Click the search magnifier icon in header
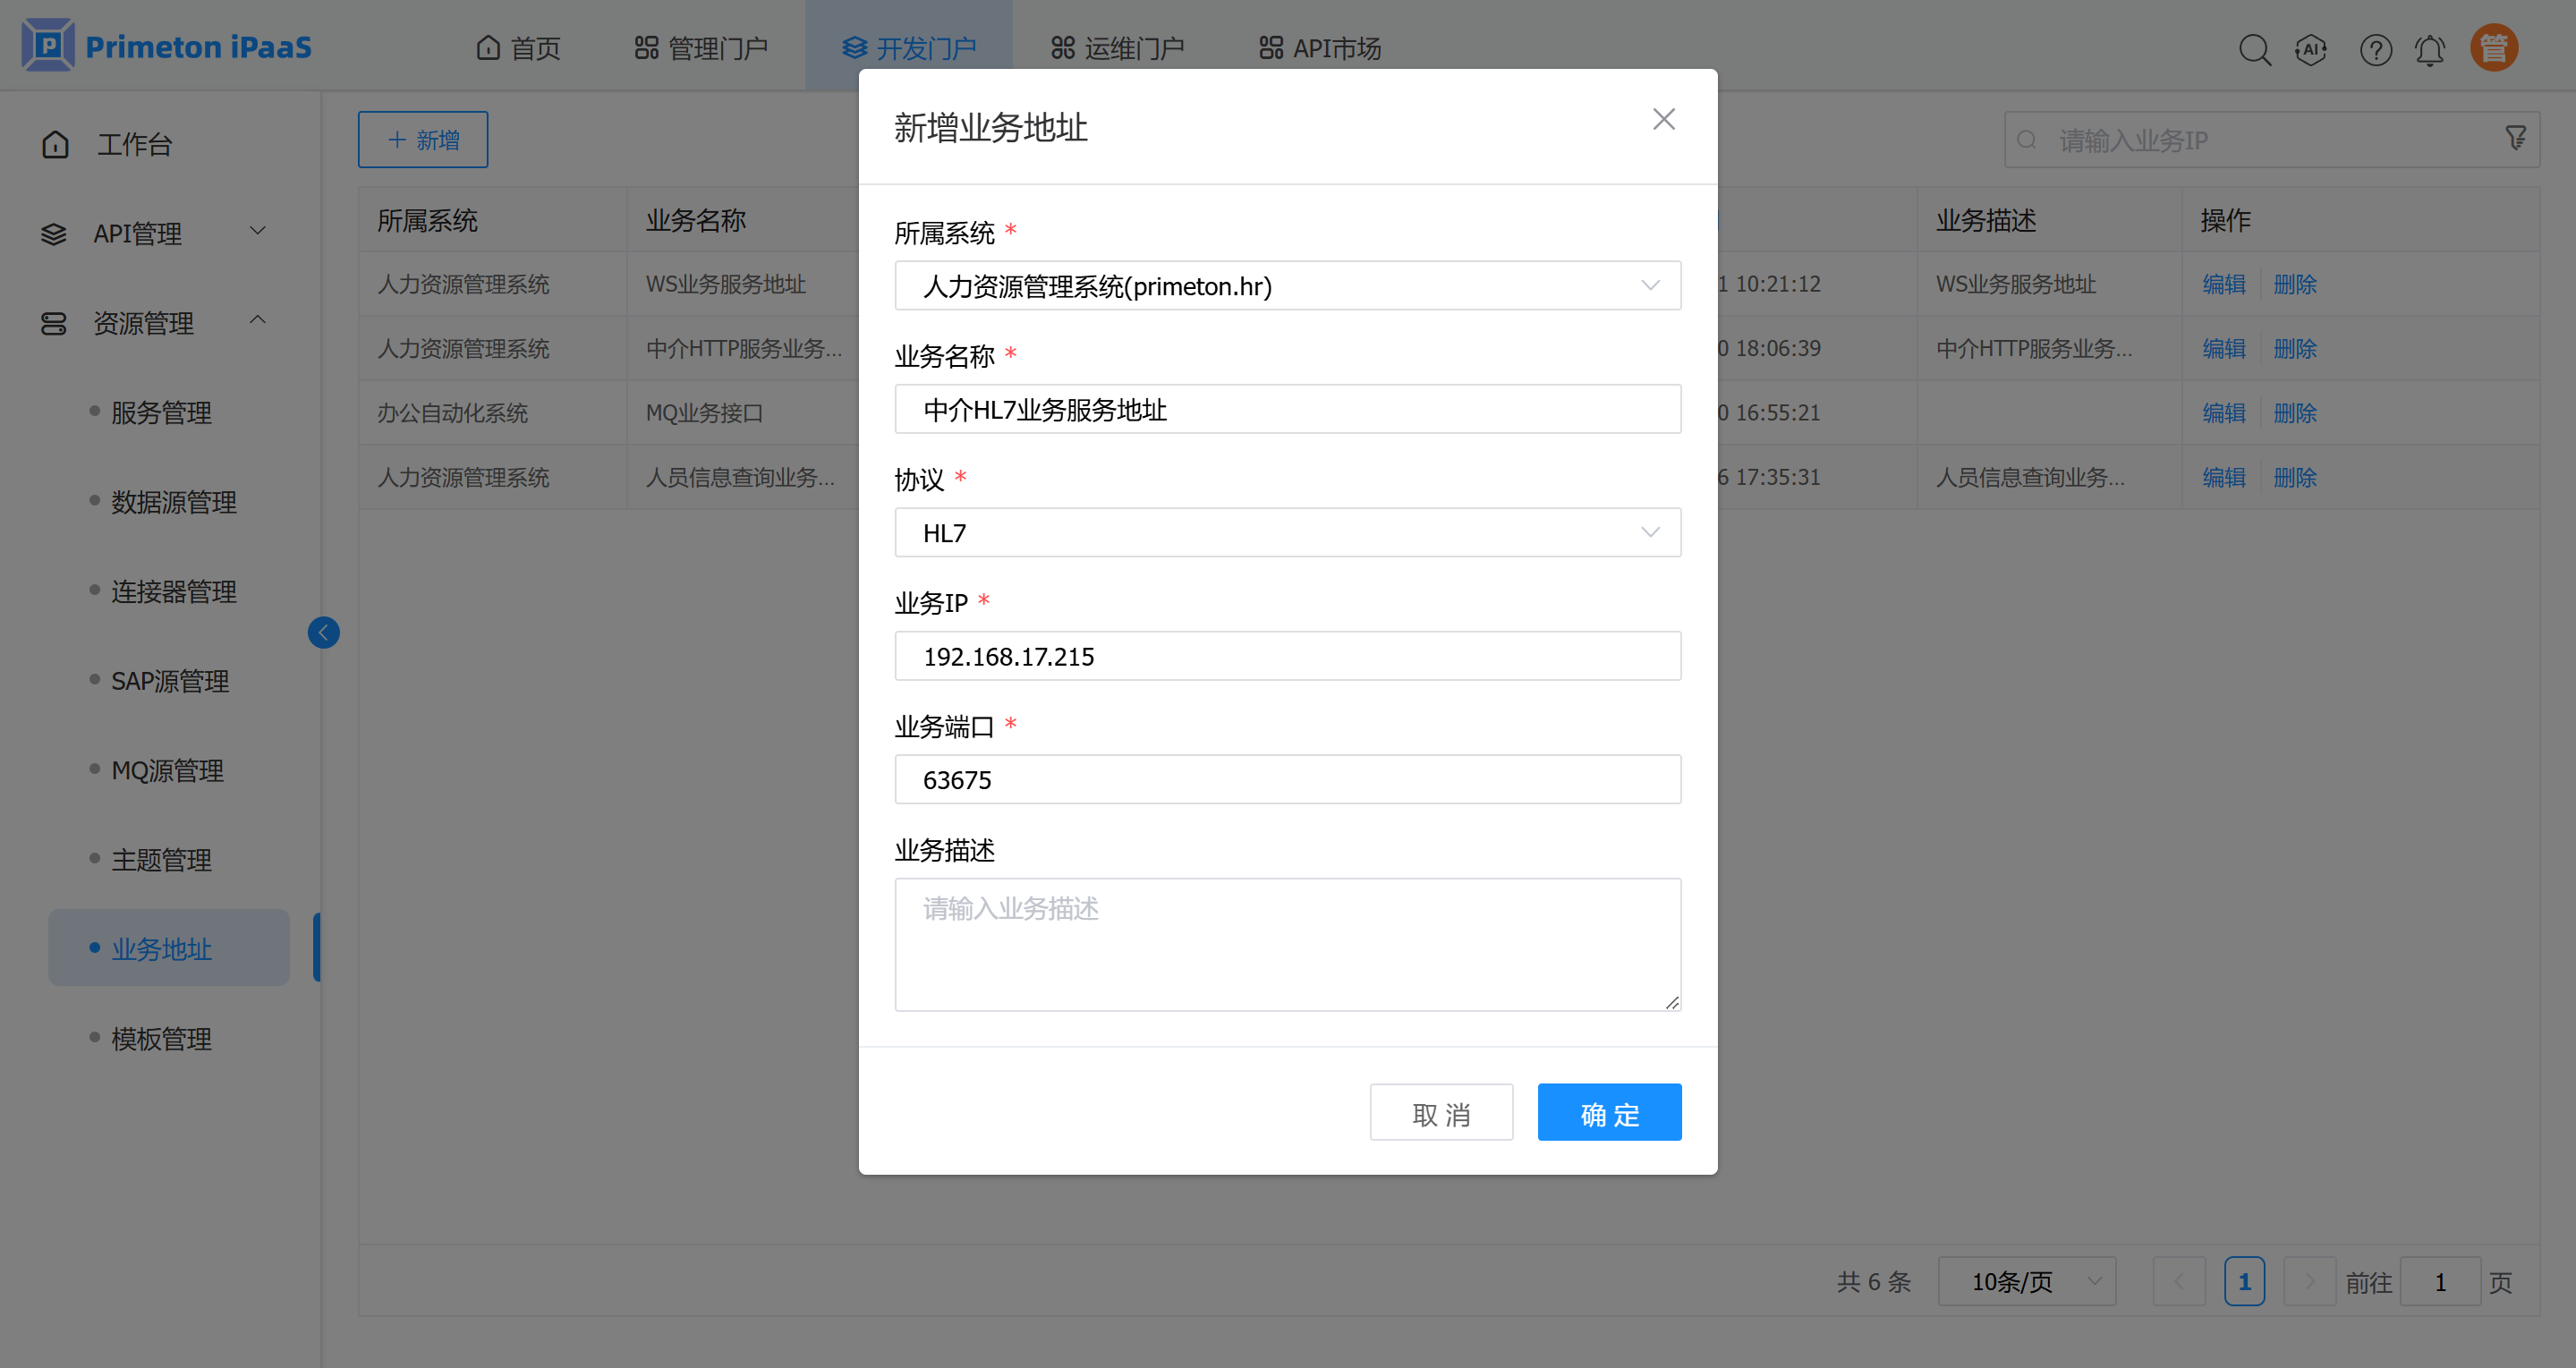 tap(2254, 49)
